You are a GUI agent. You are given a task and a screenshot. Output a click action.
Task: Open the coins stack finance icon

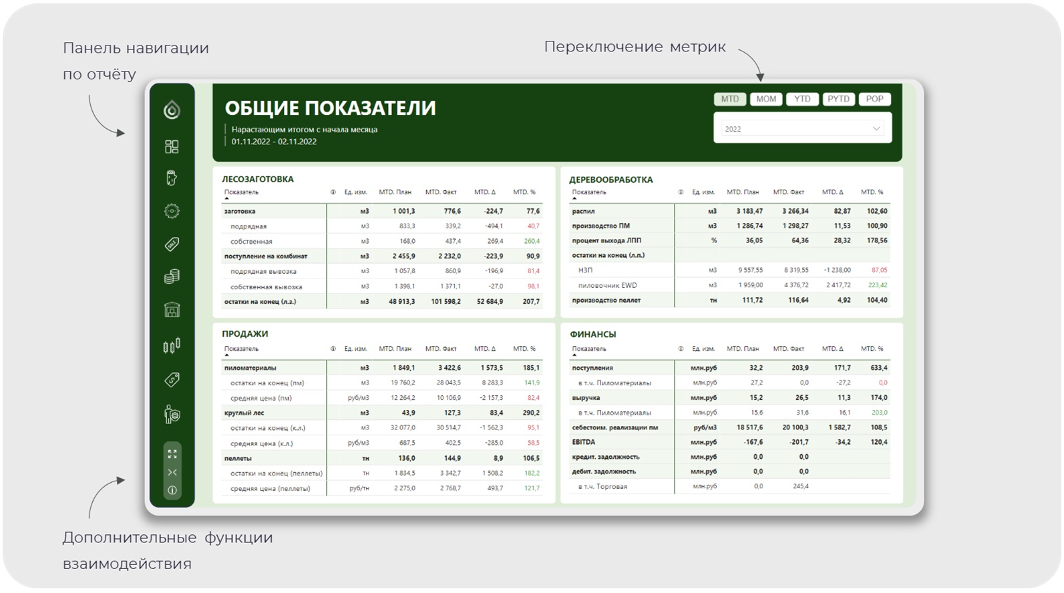click(x=172, y=276)
